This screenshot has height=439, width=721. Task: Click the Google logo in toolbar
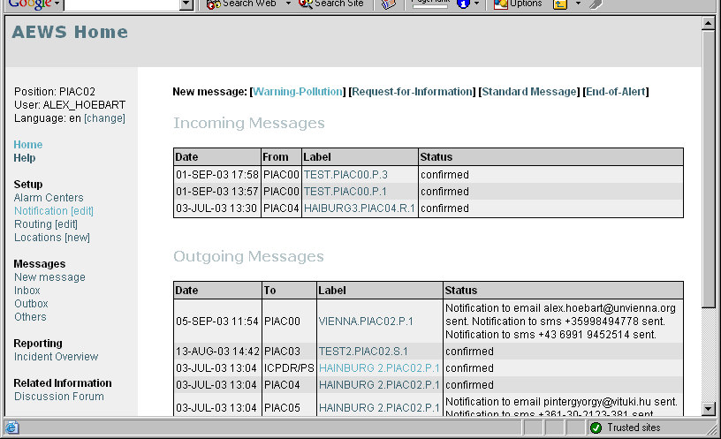pos(30,4)
